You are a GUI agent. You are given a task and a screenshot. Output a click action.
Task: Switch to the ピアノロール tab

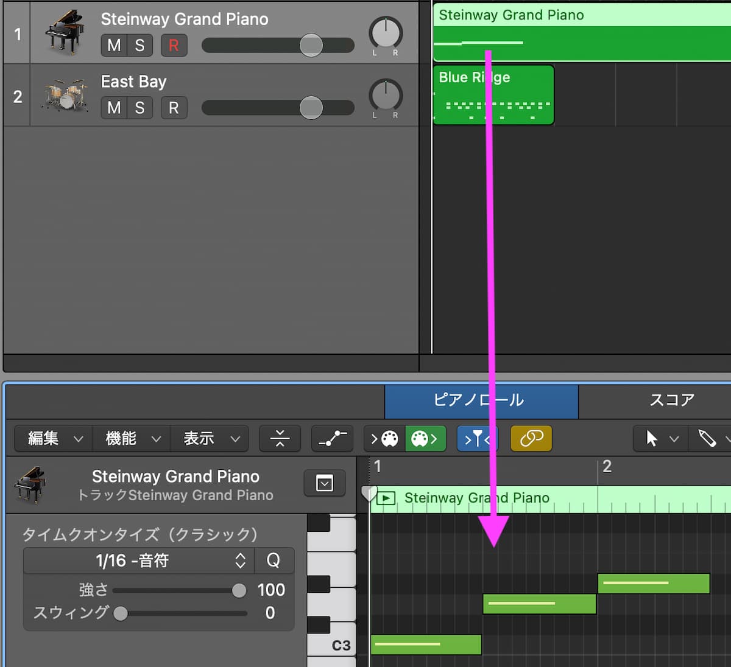pos(481,400)
